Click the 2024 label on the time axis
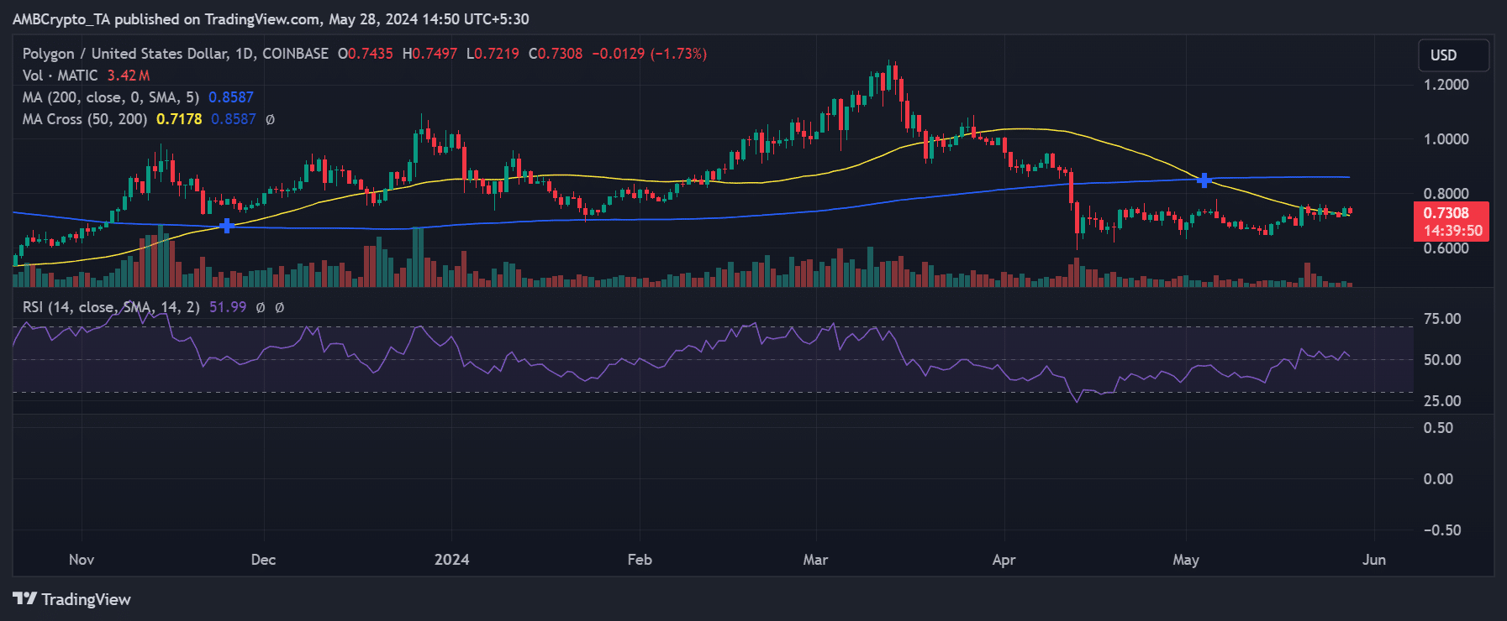 (451, 560)
